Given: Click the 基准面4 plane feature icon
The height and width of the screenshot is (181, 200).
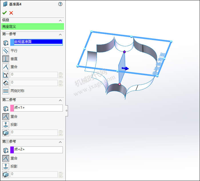Looking at the screenshot, I should tap(5, 4).
